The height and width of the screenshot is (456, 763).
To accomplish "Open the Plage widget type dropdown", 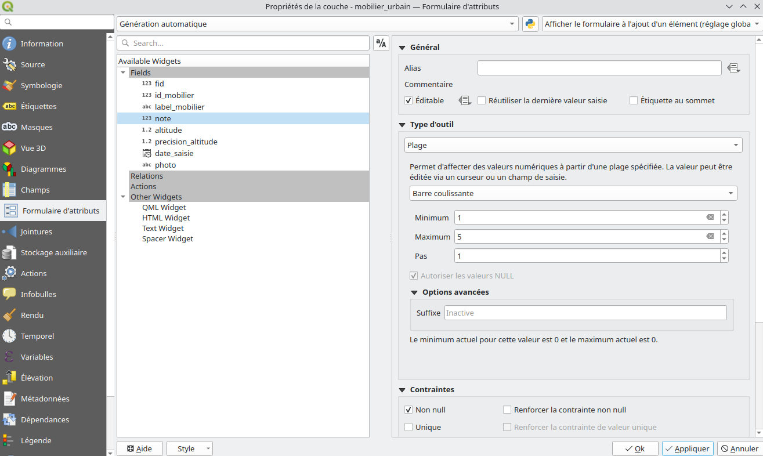I will click(573, 145).
